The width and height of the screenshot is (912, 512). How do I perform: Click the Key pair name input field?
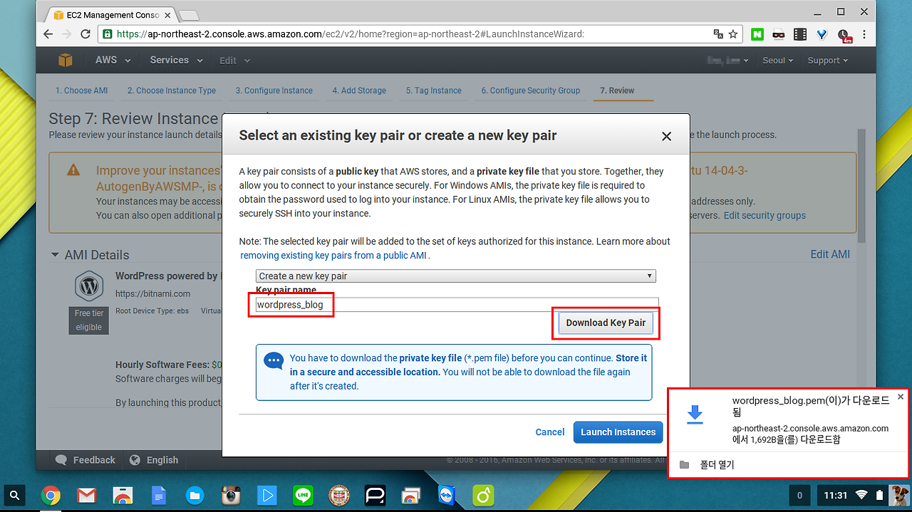click(x=457, y=305)
